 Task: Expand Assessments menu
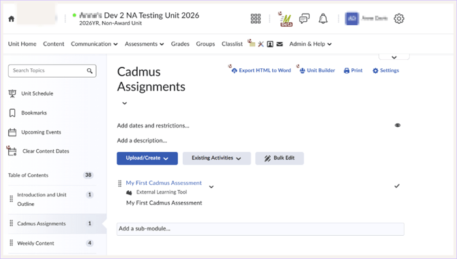(145, 44)
